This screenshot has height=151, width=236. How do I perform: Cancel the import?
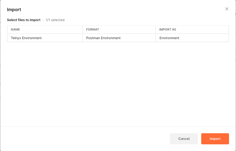pos(184,139)
